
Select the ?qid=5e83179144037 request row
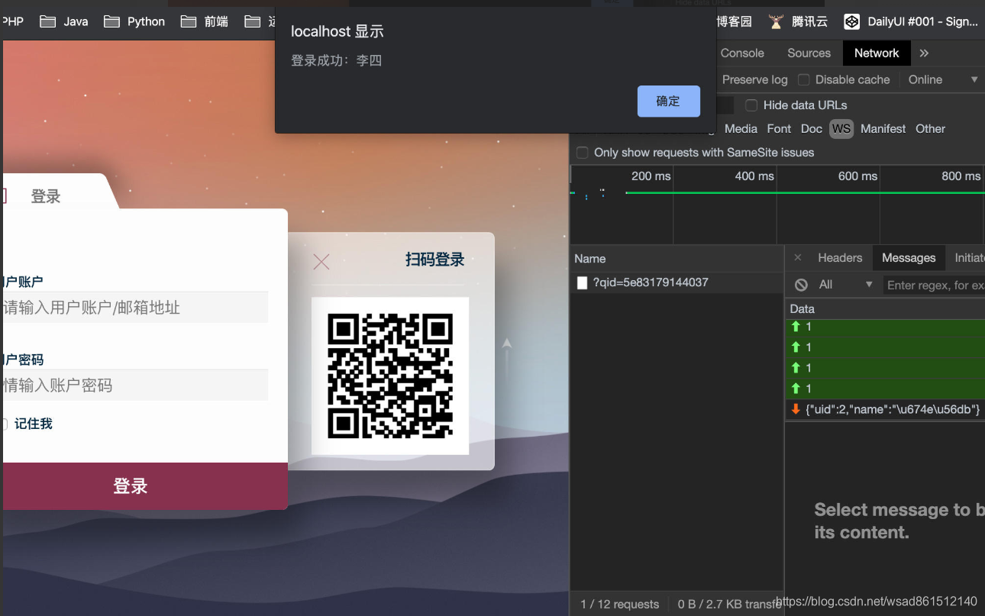pyautogui.click(x=677, y=282)
